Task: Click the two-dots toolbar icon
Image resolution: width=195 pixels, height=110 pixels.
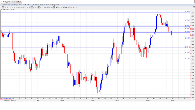Action: click(x=45, y=7)
